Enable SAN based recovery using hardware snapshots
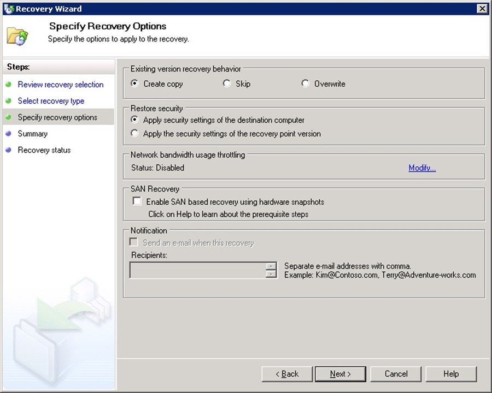 (x=137, y=202)
